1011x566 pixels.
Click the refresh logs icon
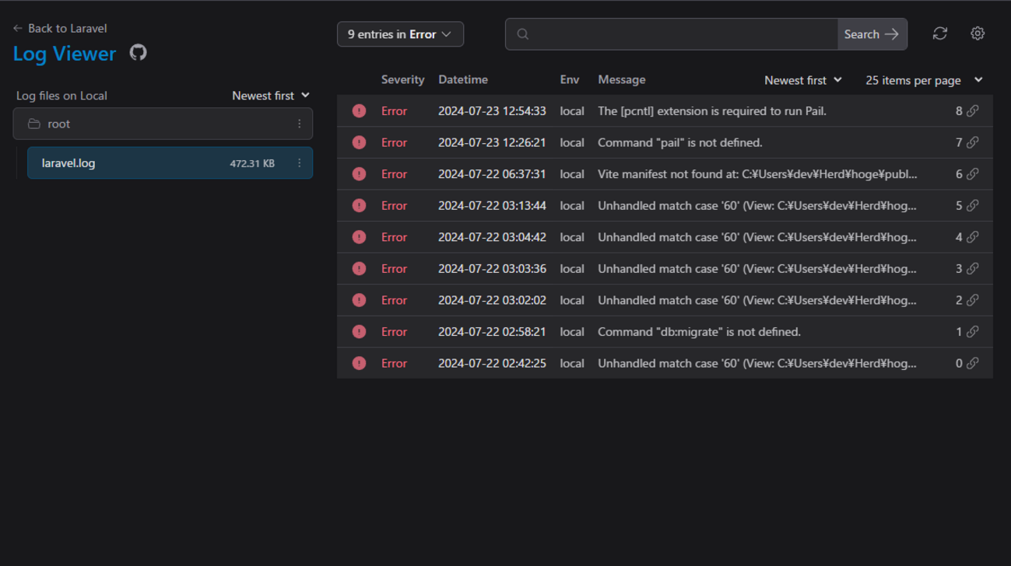(940, 33)
